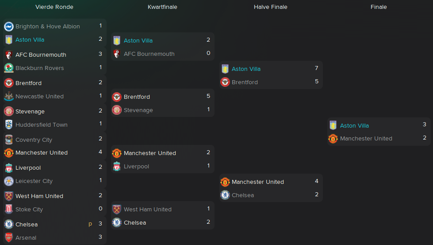Image resolution: width=433 pixels, height=245 pixels.
Task: Click the Halve Finale column header
Action: click(x=270, y=7)
